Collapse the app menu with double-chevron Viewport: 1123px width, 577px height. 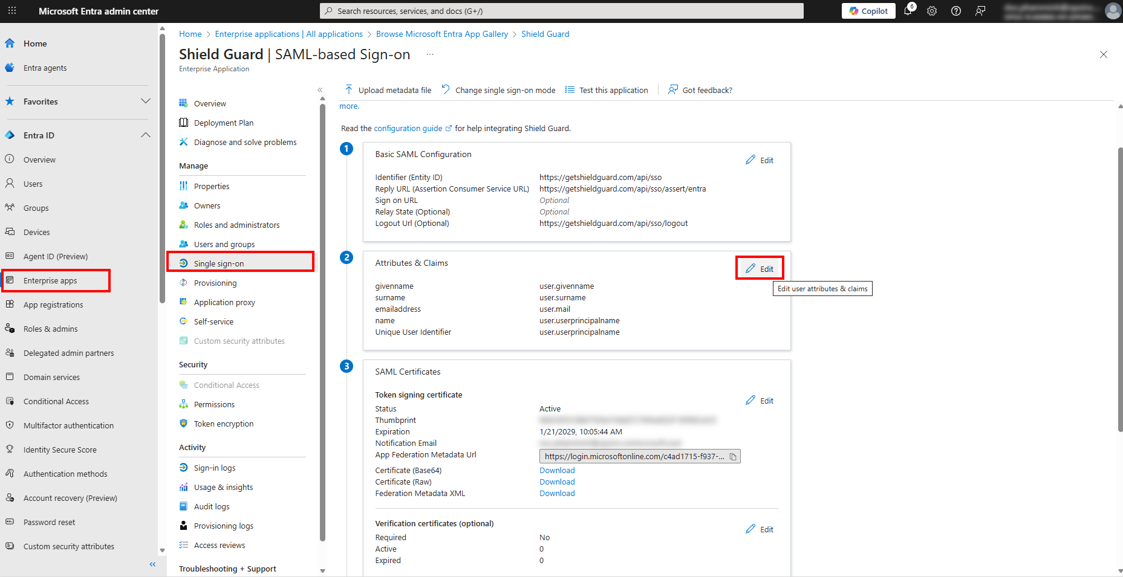320,90
